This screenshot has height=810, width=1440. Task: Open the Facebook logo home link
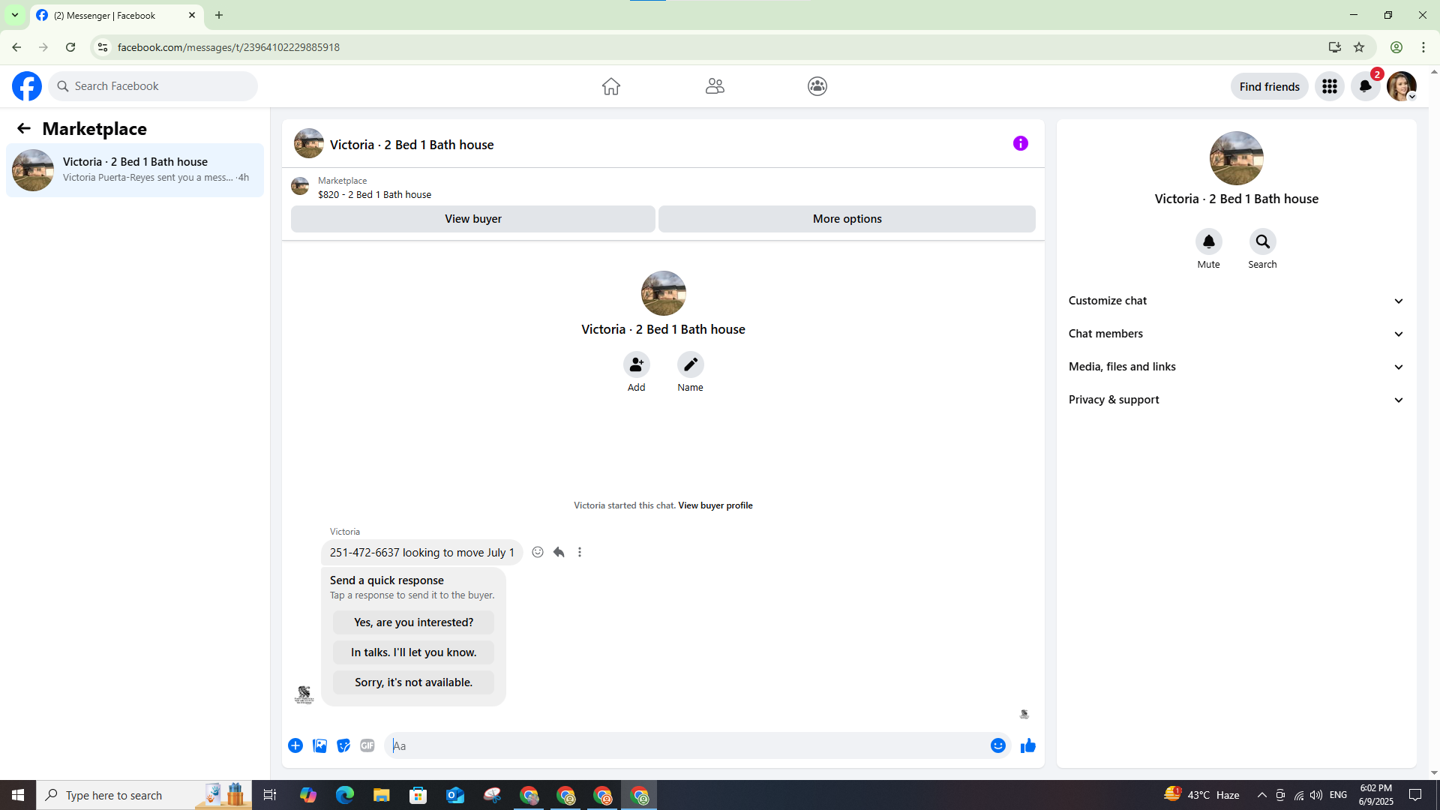[27, 86]
